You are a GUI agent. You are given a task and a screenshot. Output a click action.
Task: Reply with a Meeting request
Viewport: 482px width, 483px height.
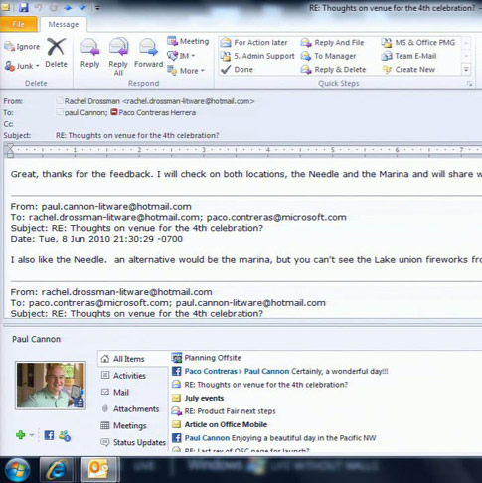coord(188,41)
